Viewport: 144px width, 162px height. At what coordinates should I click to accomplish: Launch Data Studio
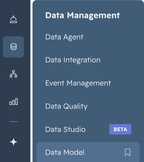point(66,129)
